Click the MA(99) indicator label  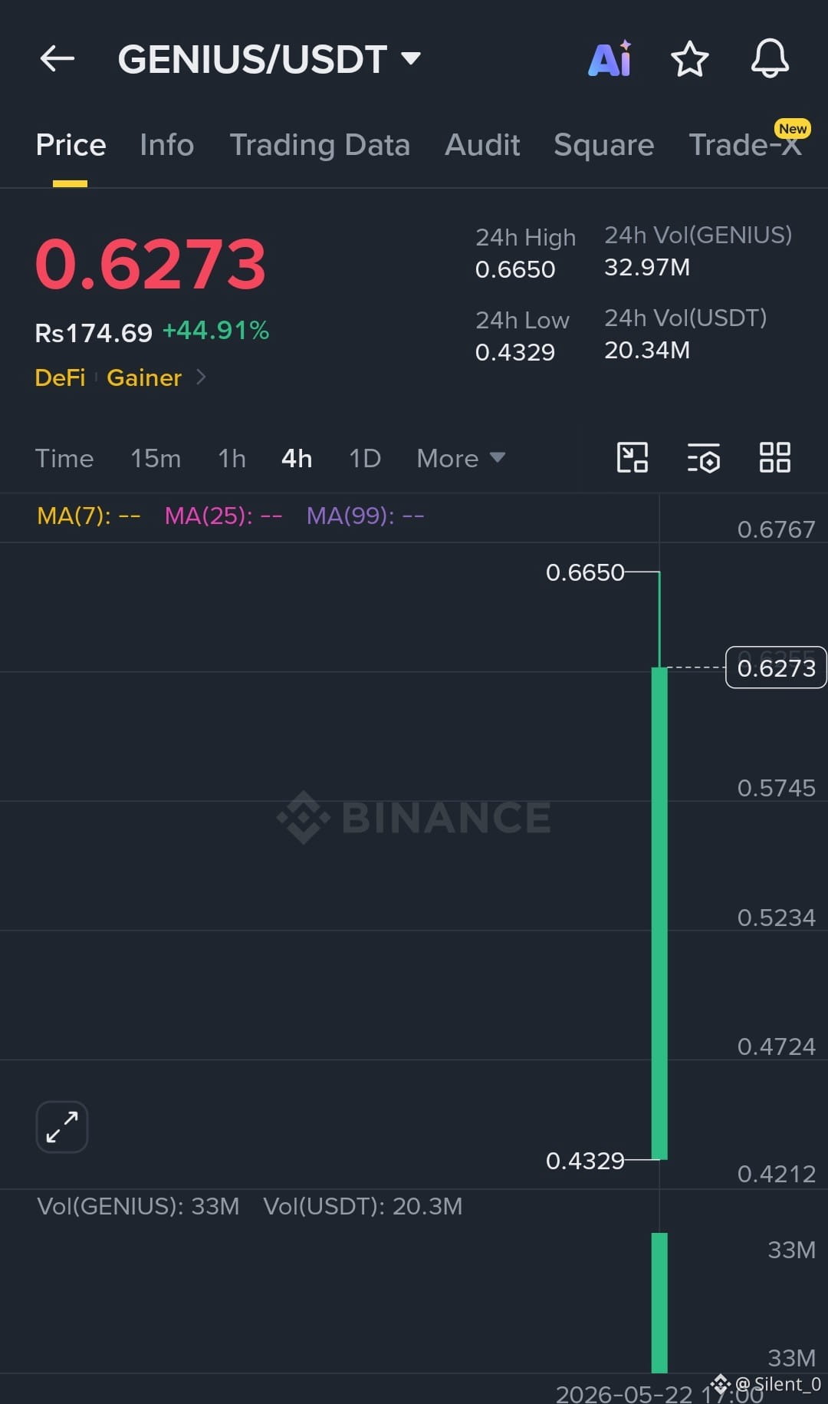point(365,516)
